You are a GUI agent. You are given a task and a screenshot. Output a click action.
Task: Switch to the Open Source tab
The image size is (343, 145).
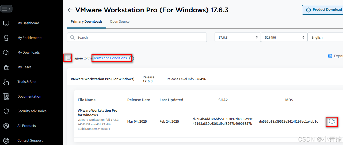pyautogui.click(x=120, y=22)
